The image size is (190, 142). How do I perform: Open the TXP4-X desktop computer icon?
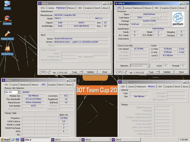[x=7, y=5]
